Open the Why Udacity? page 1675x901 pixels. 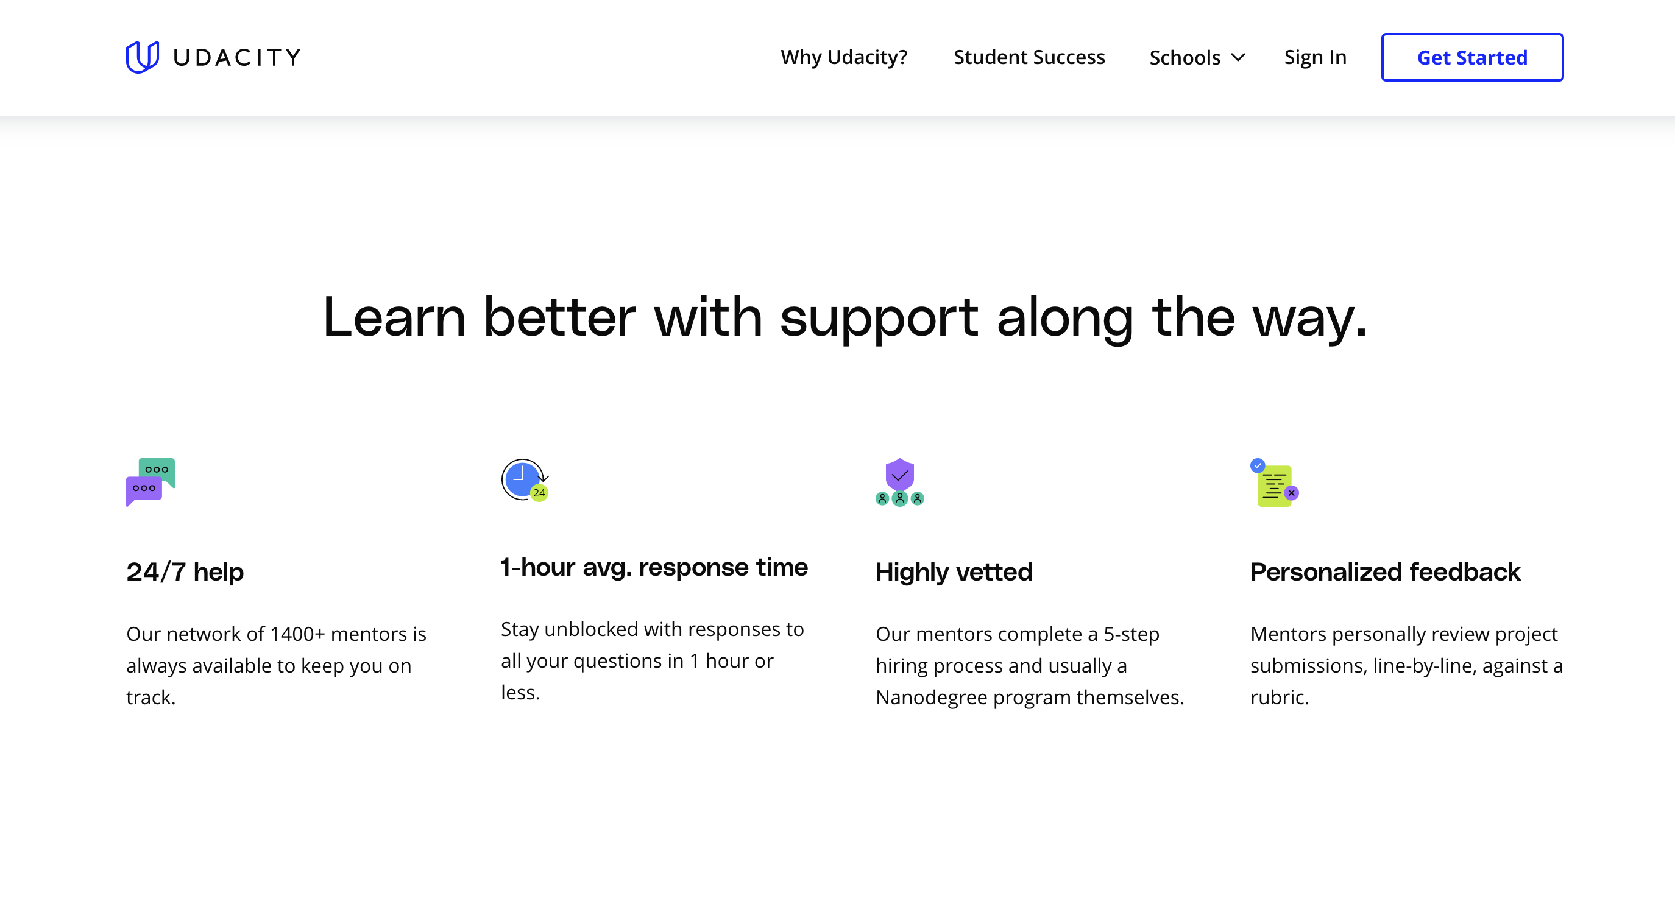(x=843, y=57)
